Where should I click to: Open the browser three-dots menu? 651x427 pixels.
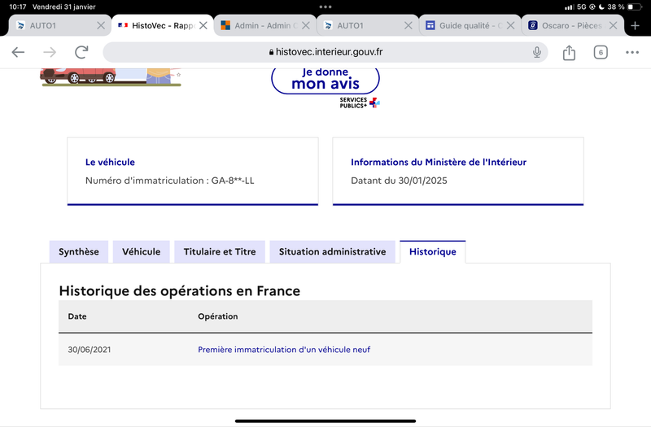click(x=632, y=52)
